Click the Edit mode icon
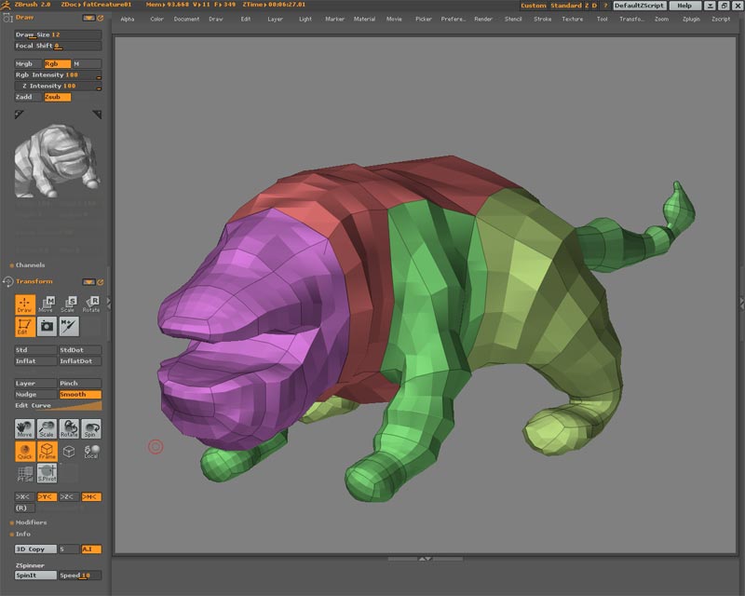The width and height of the screenshot is (745, 596). click(x=25, y=326)
